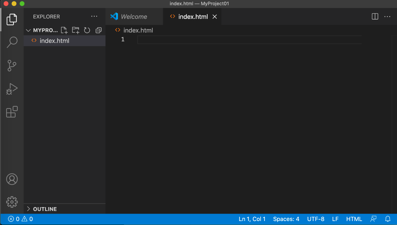
Task: Click UTF-8 to change file encoding
Action: (316, 219)
